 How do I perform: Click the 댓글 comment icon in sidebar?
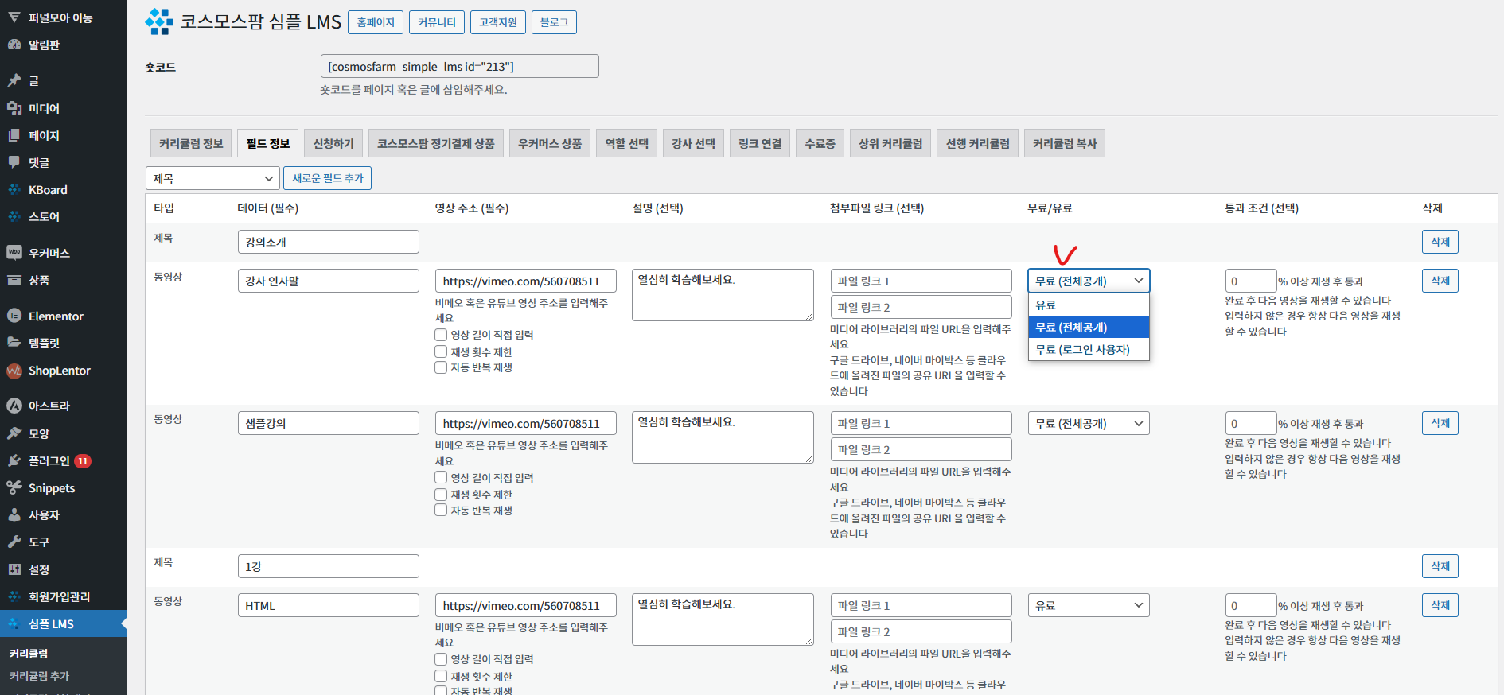tap(14, 162)
